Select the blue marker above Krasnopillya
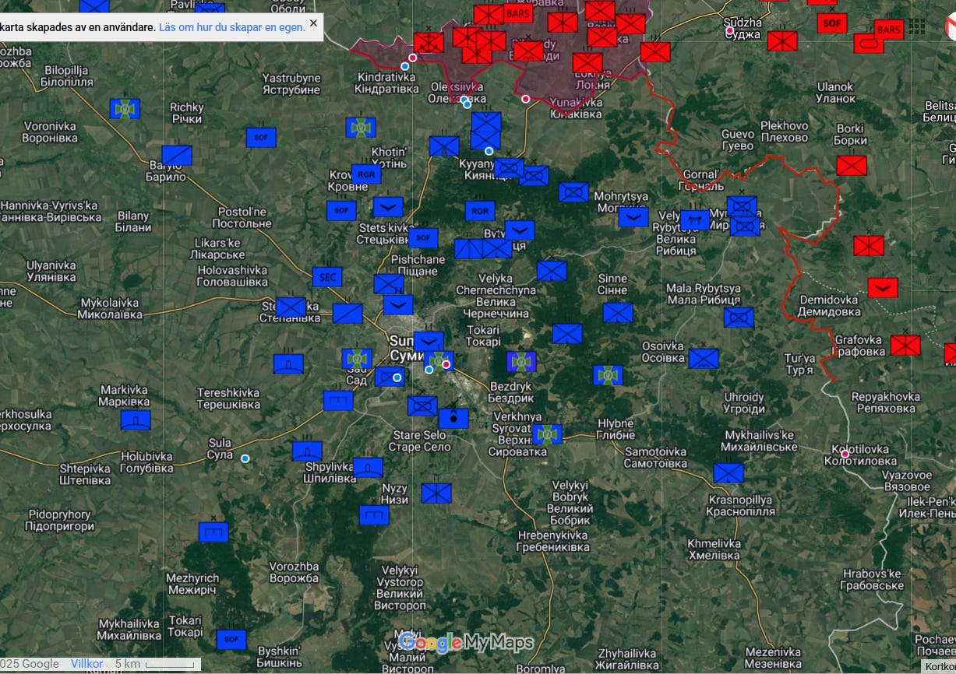 click(x=728, y=473)
